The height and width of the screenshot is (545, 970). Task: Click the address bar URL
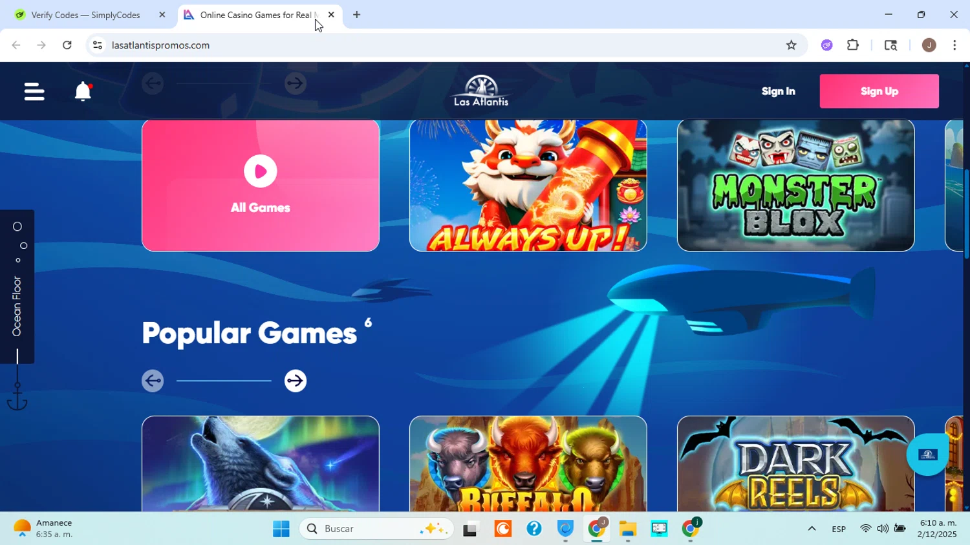point(160,45)
